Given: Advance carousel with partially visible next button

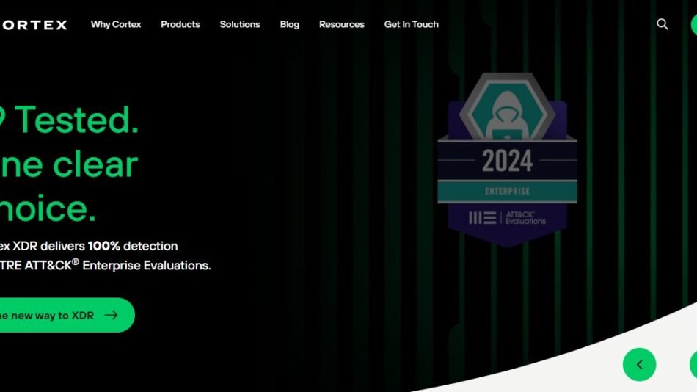Looking at the screenshot, I should [x=693, y=364].
